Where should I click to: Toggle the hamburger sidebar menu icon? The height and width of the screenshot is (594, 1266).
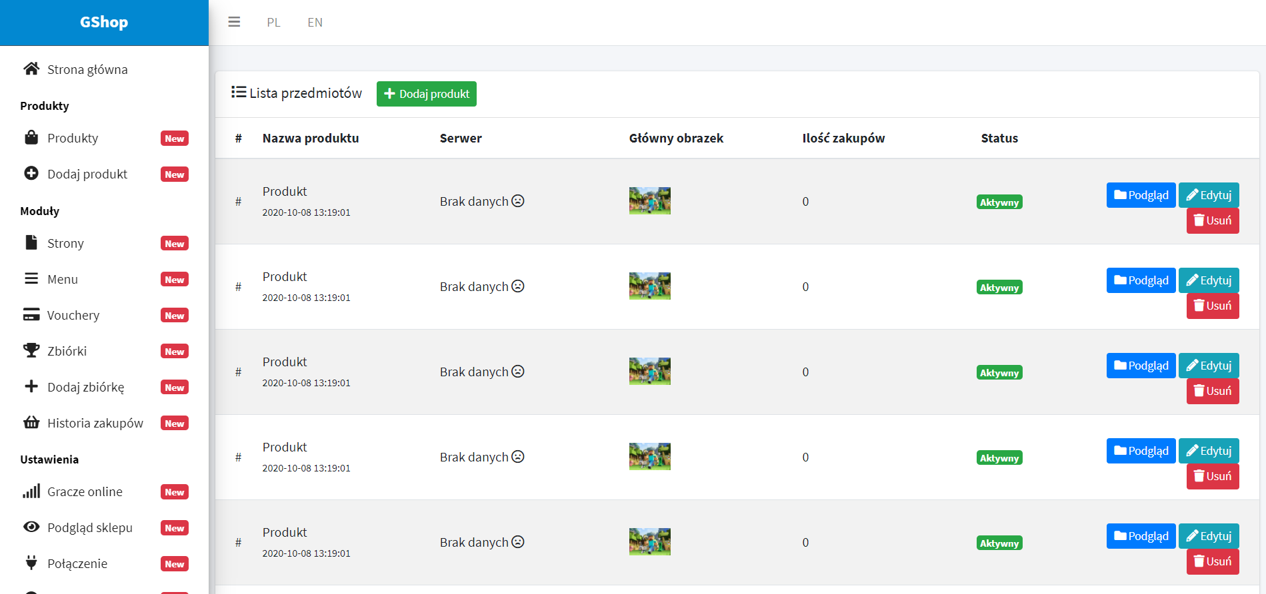pyautogui.click(x=234, y=22)
